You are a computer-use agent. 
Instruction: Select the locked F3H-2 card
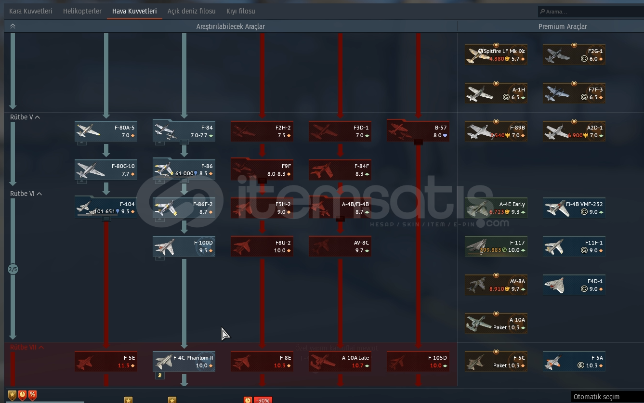point(262,208)
